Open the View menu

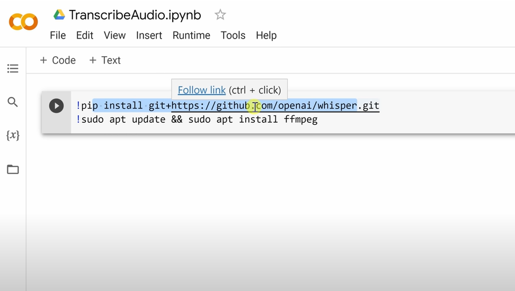[x=114, y=35]
